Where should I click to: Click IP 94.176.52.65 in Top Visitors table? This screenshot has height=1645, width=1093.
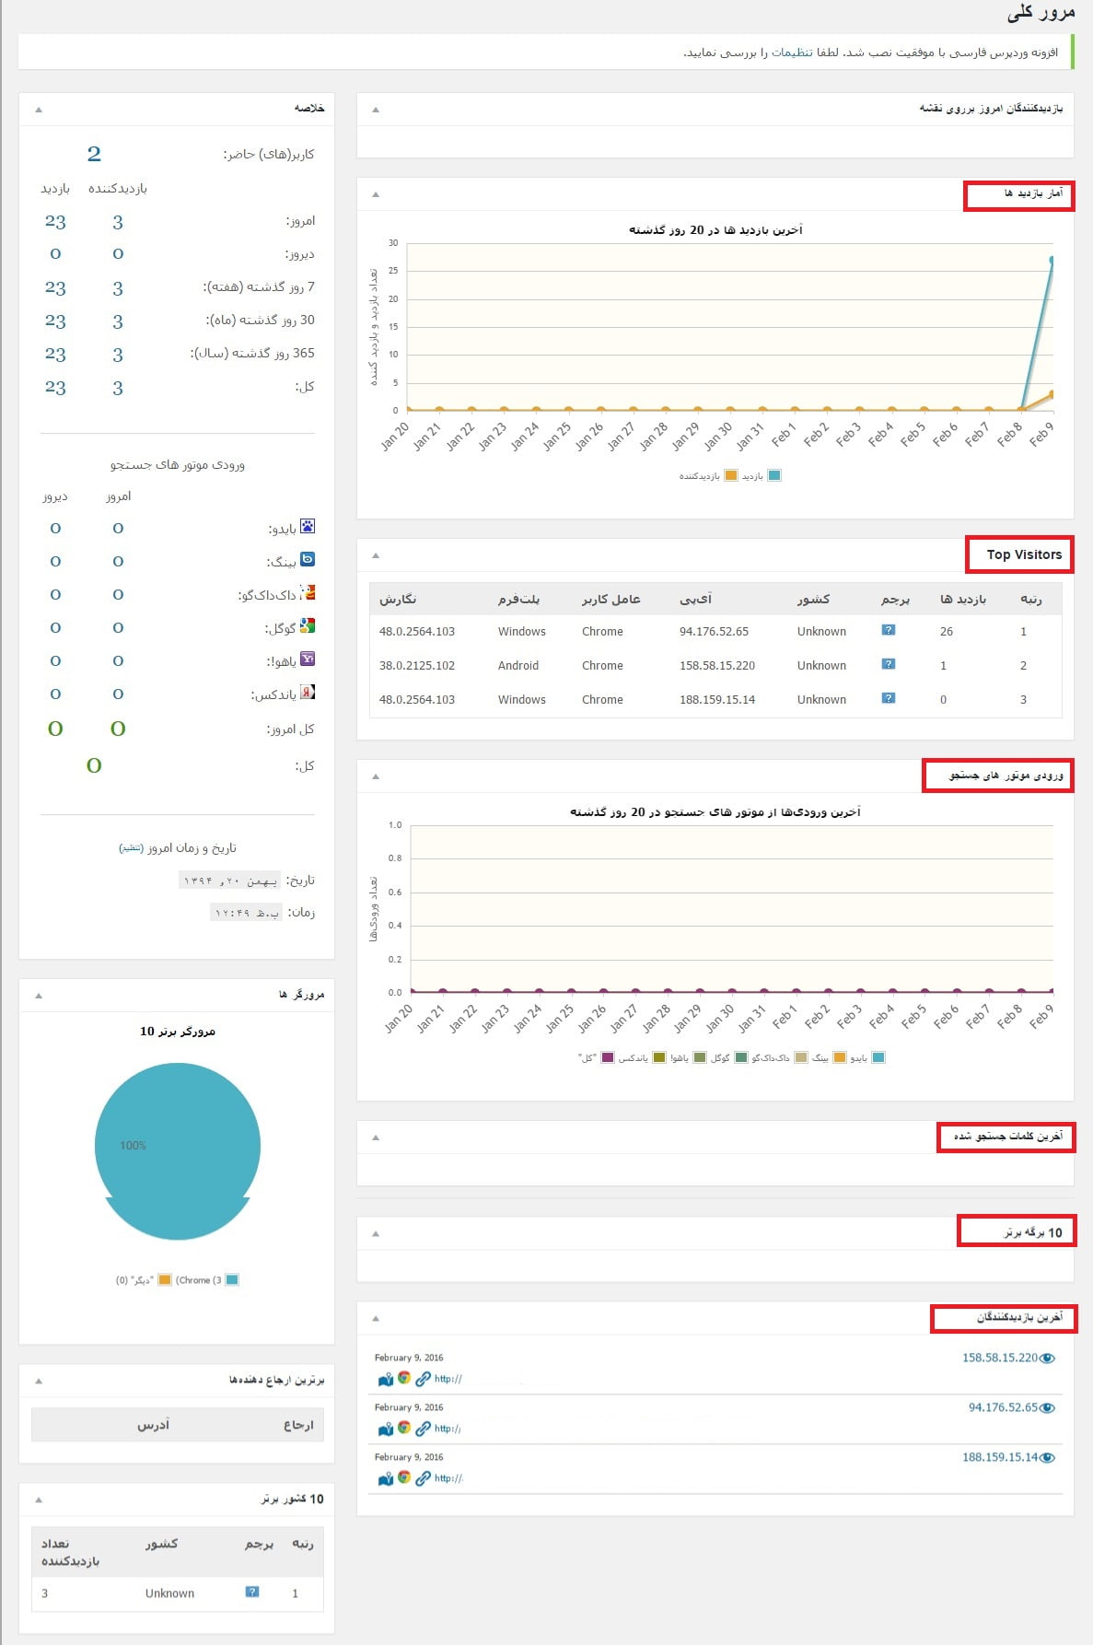tap(714, 631)
